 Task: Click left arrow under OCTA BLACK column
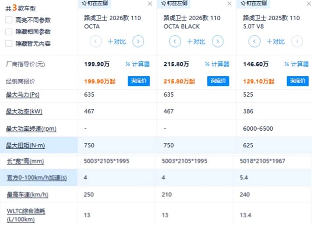175,42
